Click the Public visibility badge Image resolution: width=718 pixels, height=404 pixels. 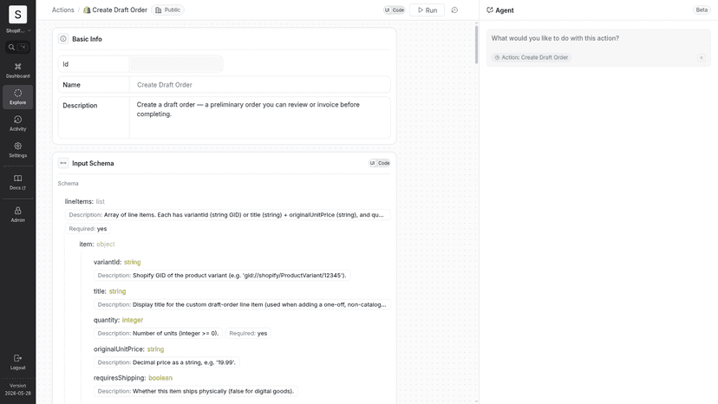point(168,10)
